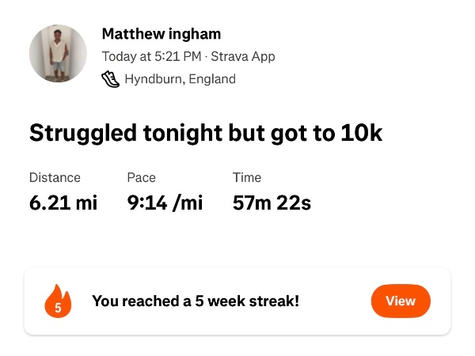Viewport: 475px width, 356px height.
Task: Select the Pace stat label
Action: (x=141, y=177)
